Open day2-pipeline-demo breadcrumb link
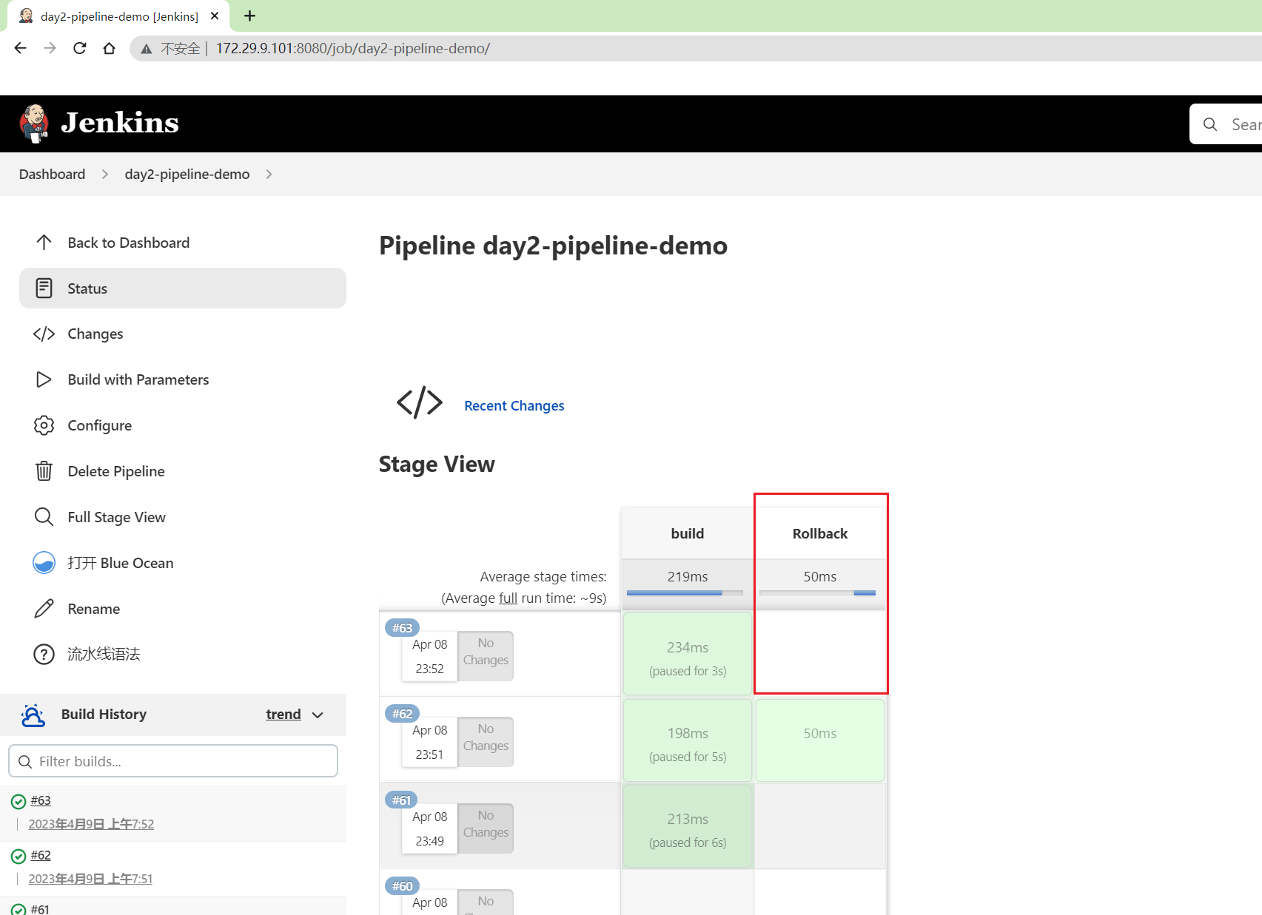The image size is (1262, 915). (x=187, y=174)
